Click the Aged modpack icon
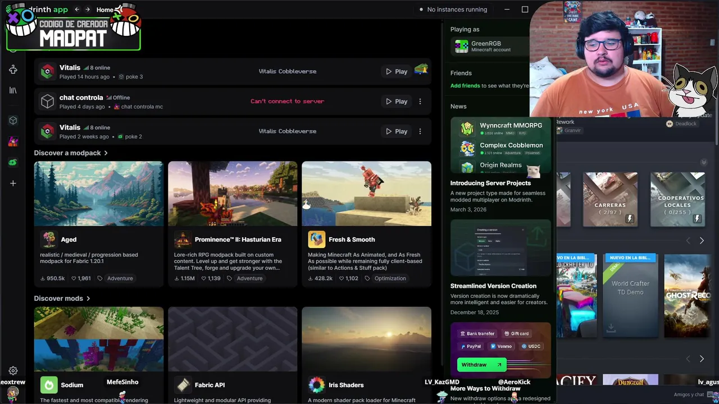The height and width of the screenshot is (404, 719). tap(49, 240)
